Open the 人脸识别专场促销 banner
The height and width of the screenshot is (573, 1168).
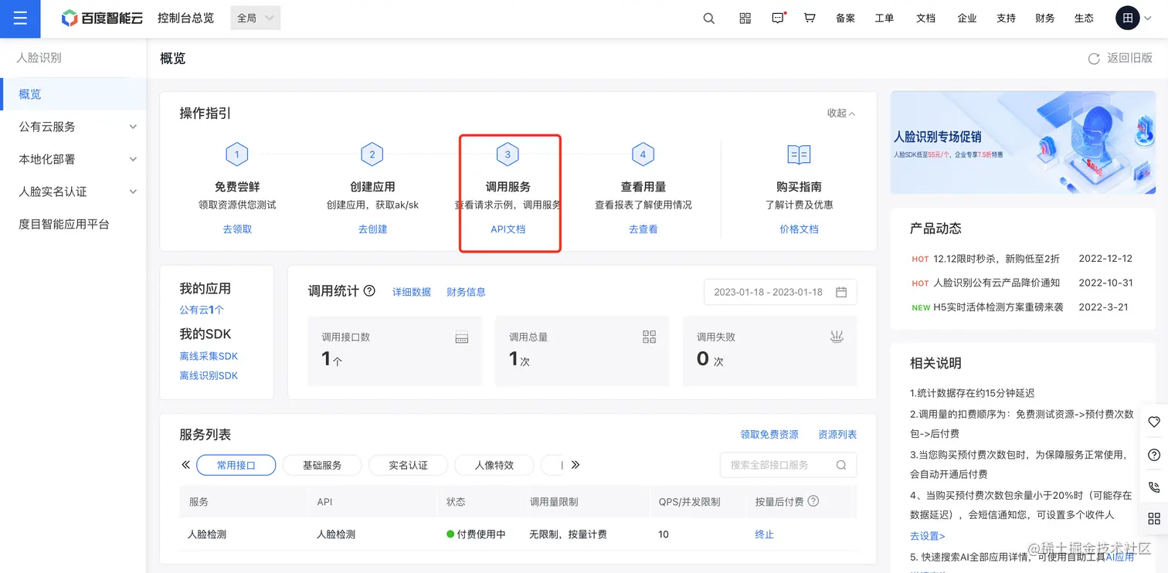(1023, 142)
